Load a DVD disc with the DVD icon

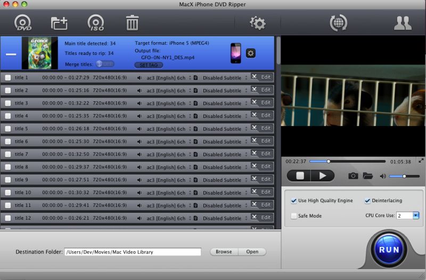tap(23, 22)
